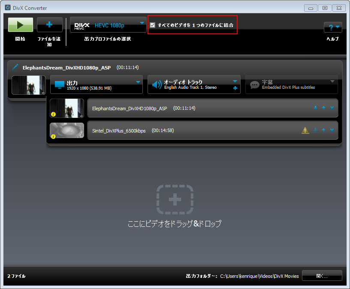Viewport: 350px width, 289px height.
Task: Add an audio track with the plus icon
Action: (235, 88)
